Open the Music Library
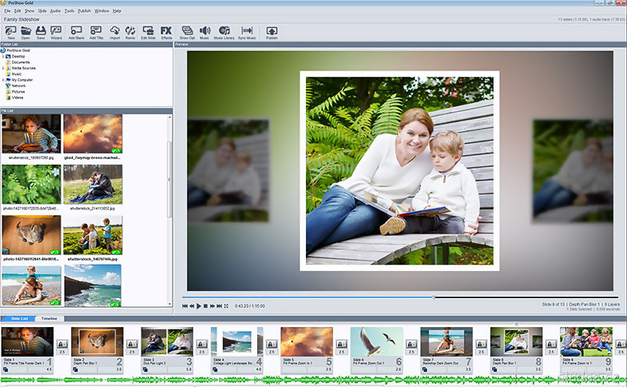627x387 pixels. point(224,30)
